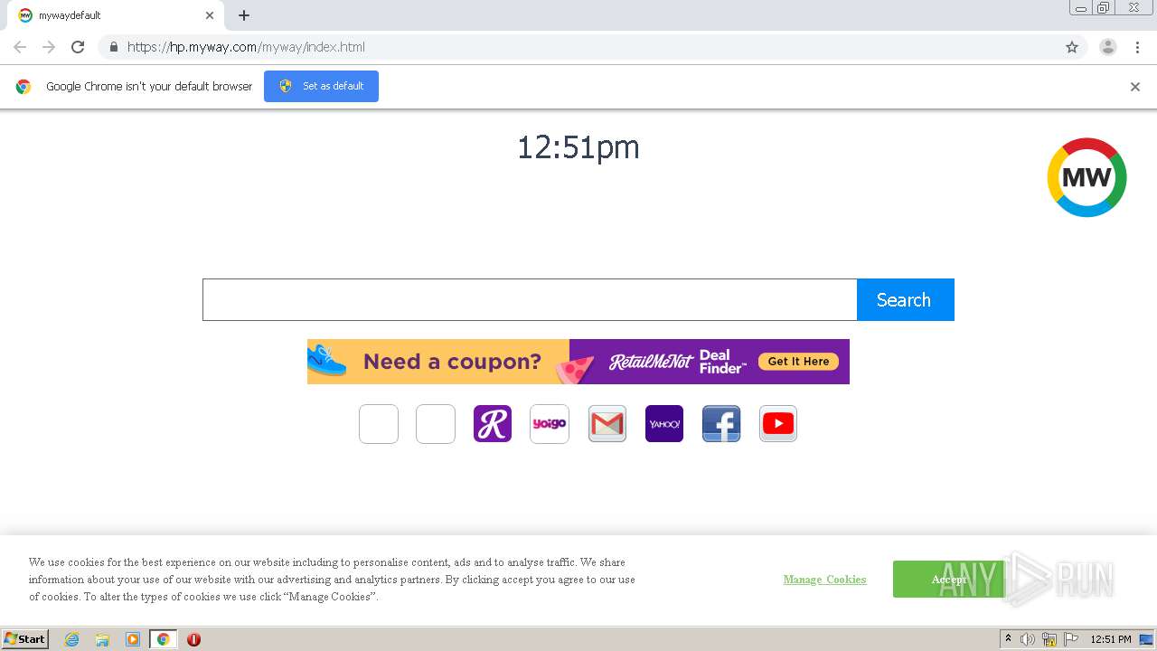This screenshot has height=651, width=1157.
Task: Reload the page with refresh icon
Action: click(x=78, y=47)
